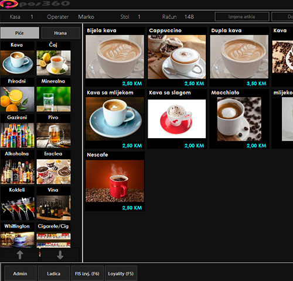Open the Kava category tile
Viewport: 293px width, 281px height.
pyautogui.click(x=18, y=59)
